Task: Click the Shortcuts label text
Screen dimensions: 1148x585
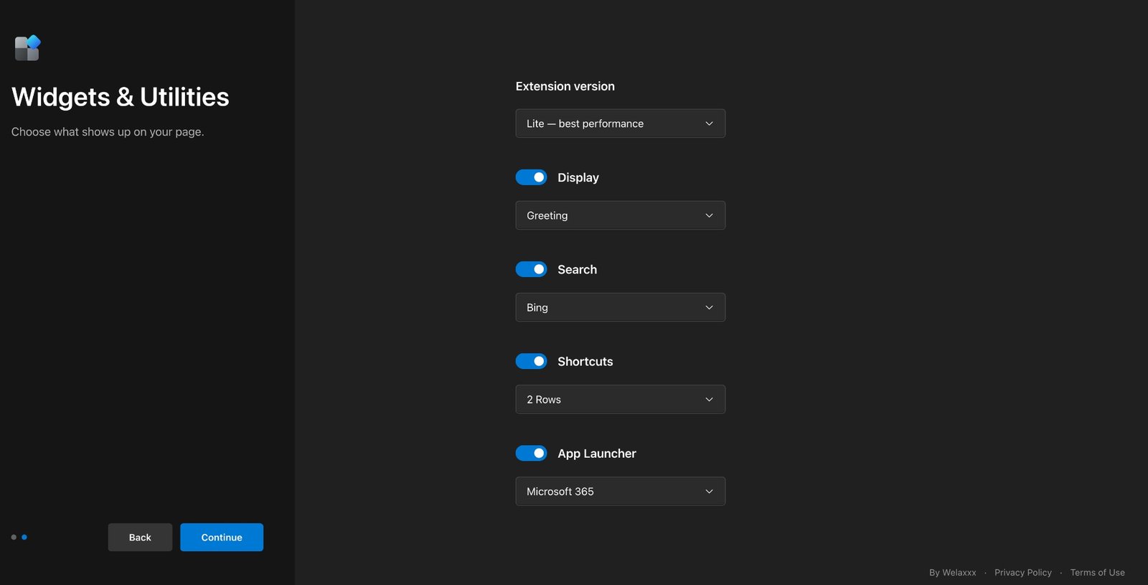Action: [585, 361]
